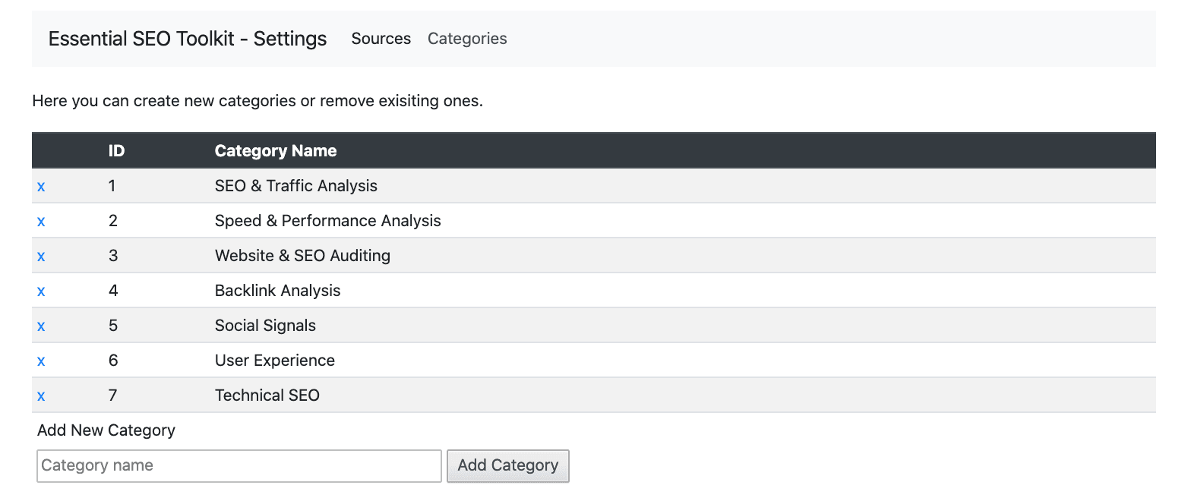
Task: Remove the Social Signals category
Action: point(41,325)
